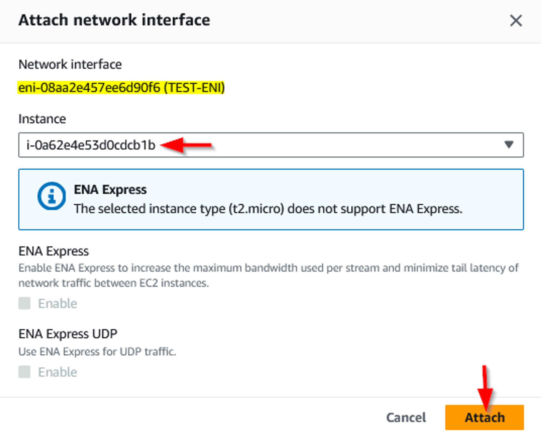Click the ENA Express section heading
The height and width of the screenshot is (436, 541).
pyautogui.click(x=54, y=251)
